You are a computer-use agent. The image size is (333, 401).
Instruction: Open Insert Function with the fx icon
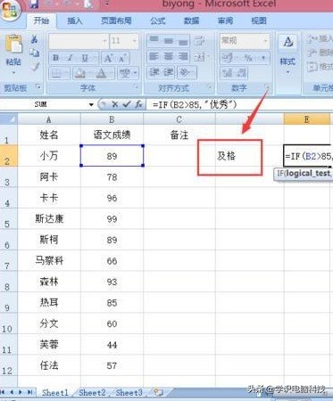pyautogui.click(x=138, y=104)
